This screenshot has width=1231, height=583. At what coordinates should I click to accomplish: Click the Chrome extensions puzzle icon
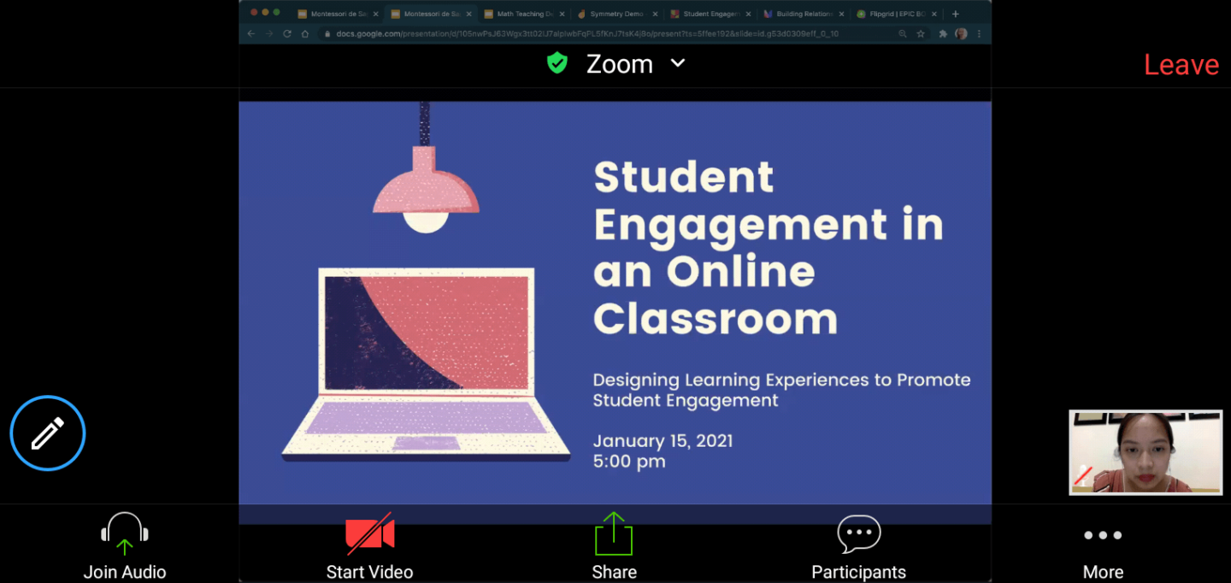(942, 32)
